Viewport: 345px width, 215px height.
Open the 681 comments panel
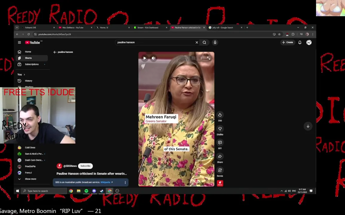[220, 142]
